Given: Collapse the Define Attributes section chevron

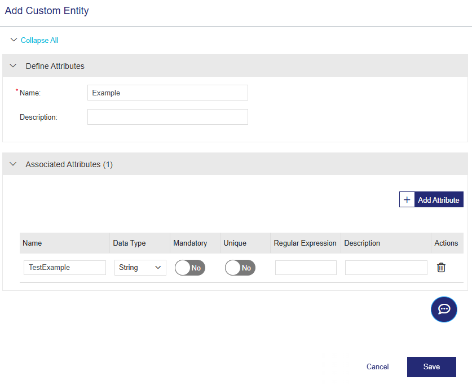Looking at the screenshot, I should [13, 66].
